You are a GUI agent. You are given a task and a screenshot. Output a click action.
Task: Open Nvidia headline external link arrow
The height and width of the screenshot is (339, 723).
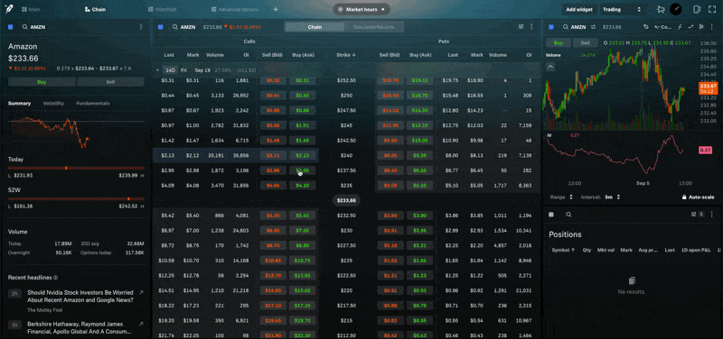click(141, 292)
